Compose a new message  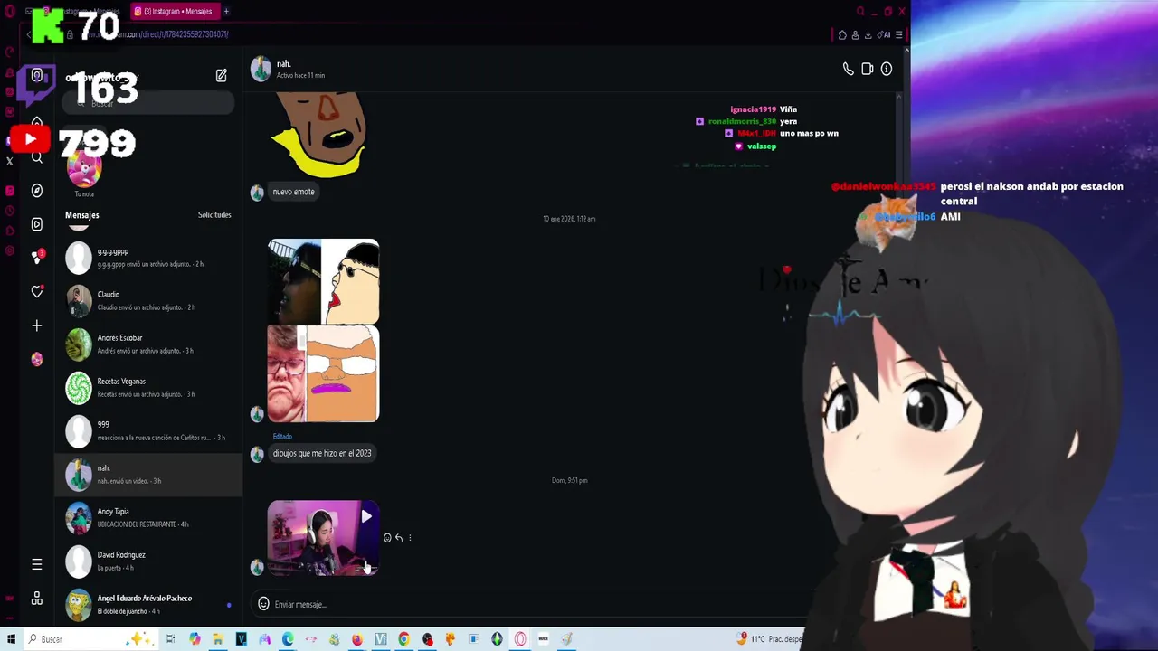[x=222, y=76]
